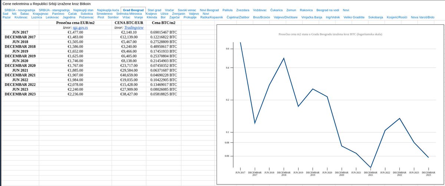Open the Smederevo tab
The image size is (445, 186).
(105, 14)
